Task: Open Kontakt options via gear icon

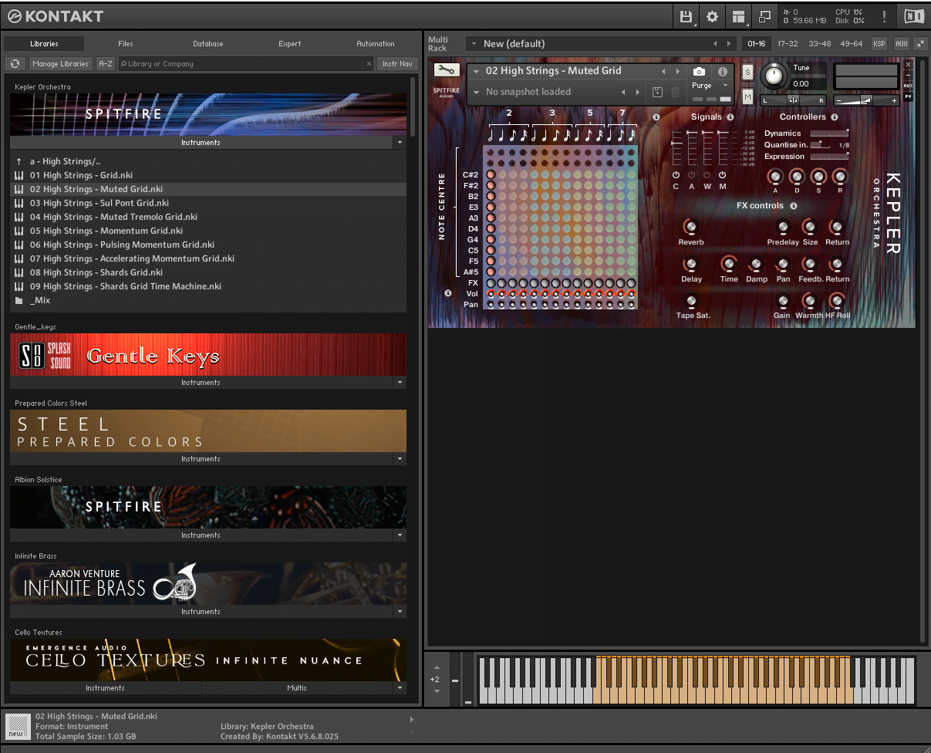Action: [x=712, y=16]
